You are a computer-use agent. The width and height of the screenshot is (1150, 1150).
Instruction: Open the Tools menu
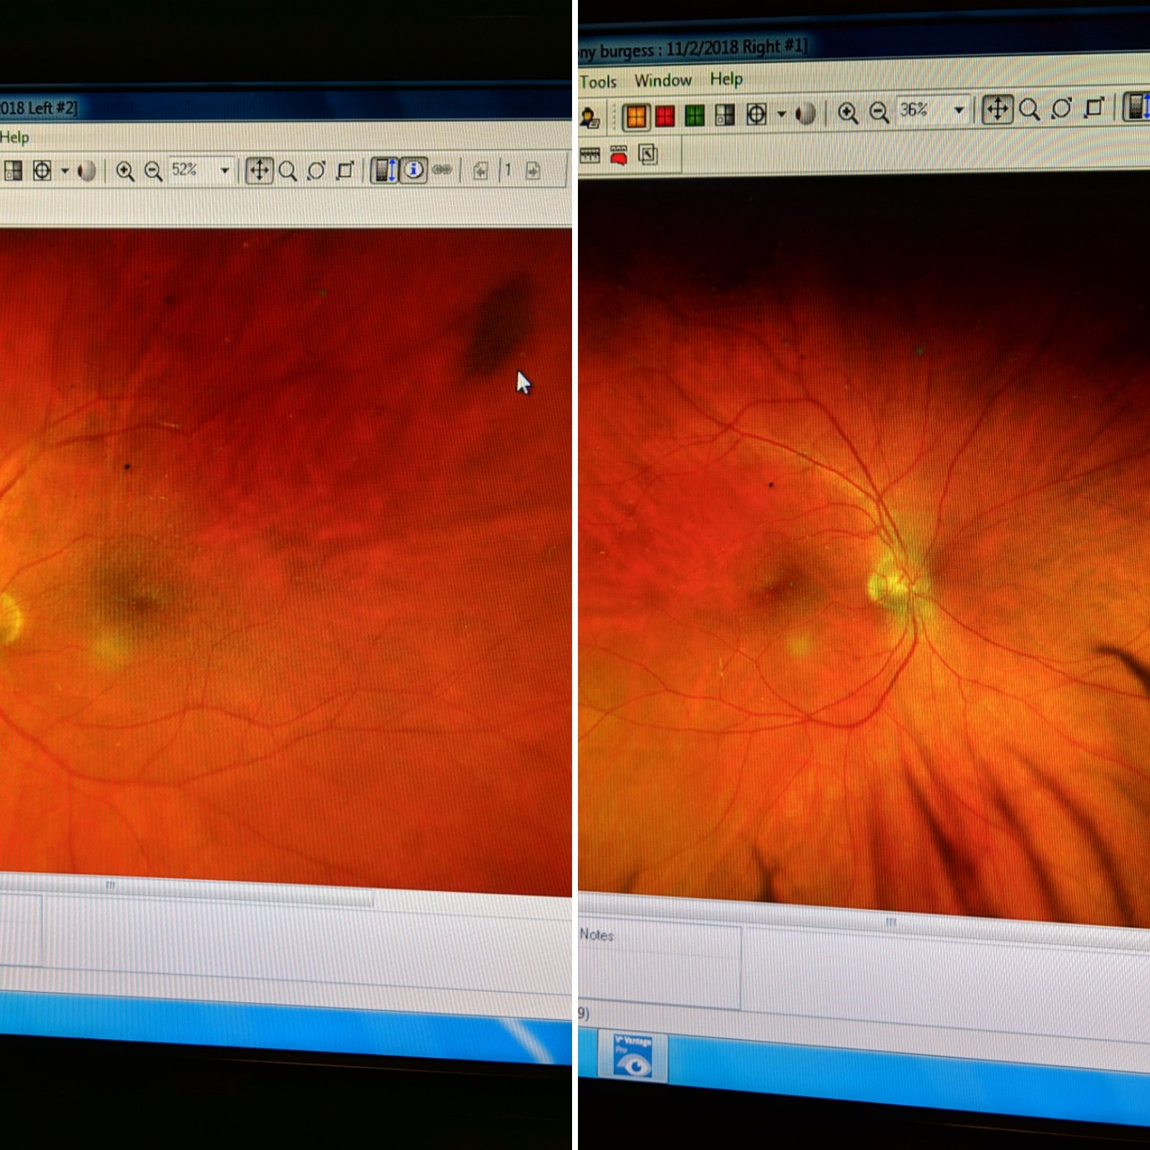598,82
